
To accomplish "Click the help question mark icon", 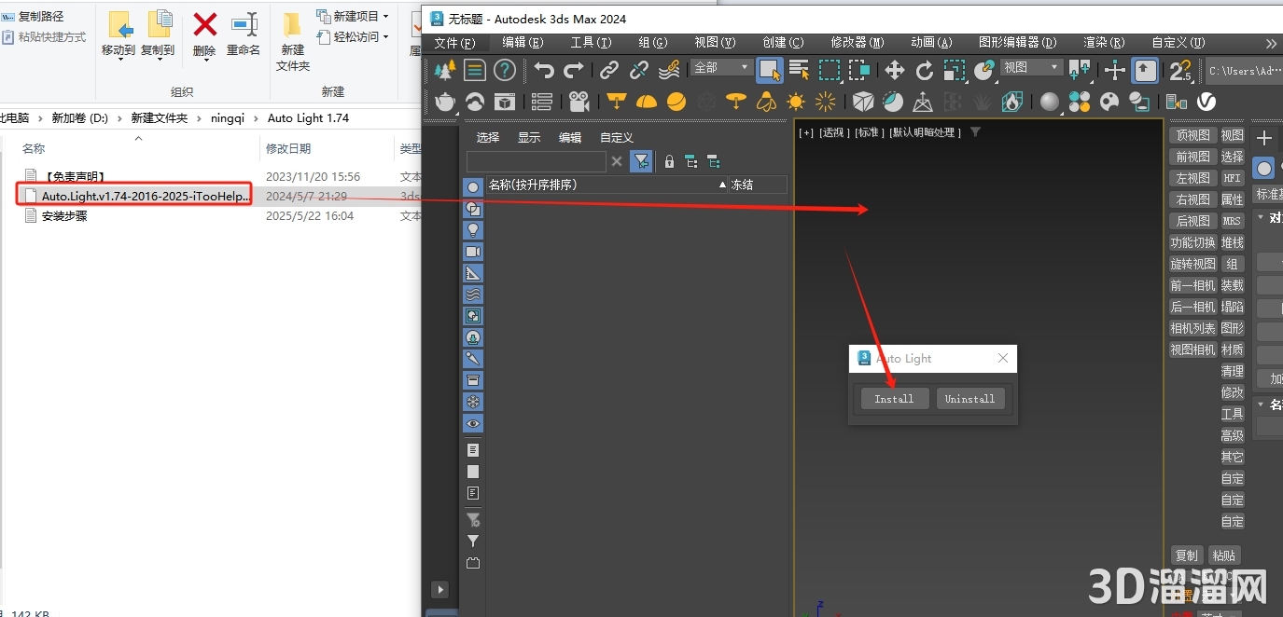I will point(505,70).
